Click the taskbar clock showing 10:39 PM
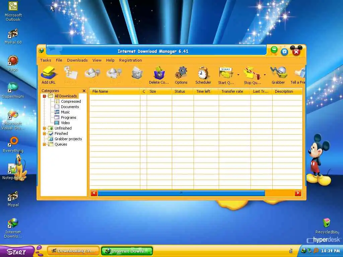 point(331,251)
